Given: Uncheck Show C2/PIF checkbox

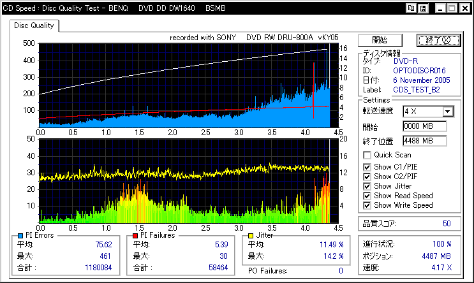Looking at the screenshot, I should pos(367,177).
